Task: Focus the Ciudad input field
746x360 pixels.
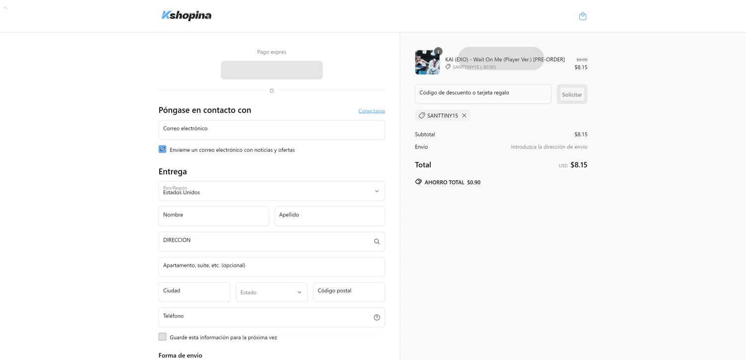Action: tap(194, 292)
